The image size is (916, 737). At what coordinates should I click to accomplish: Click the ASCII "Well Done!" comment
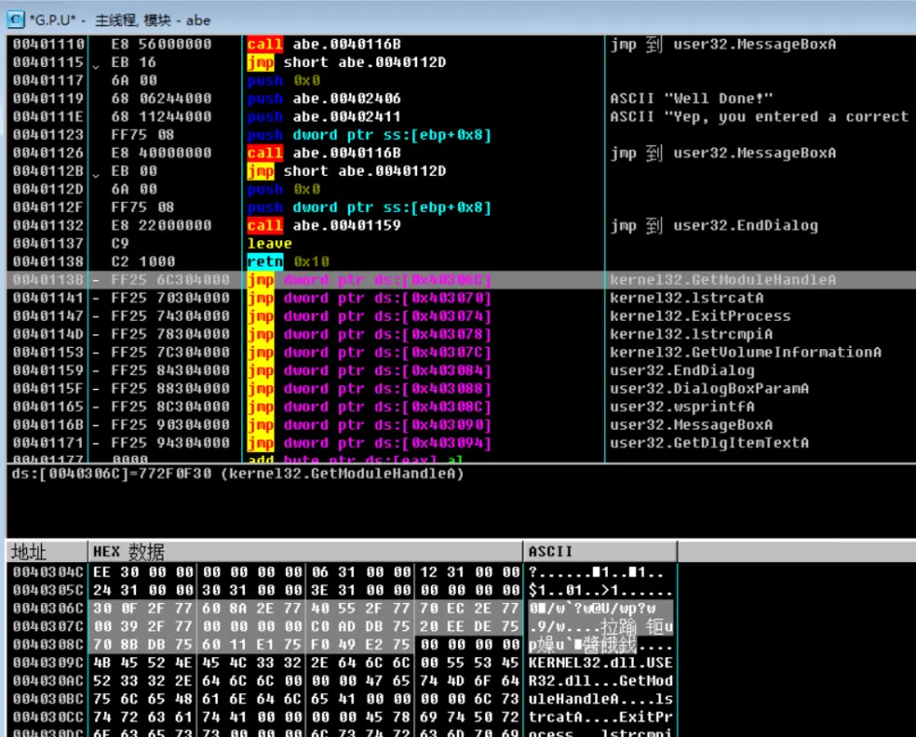pos(691,99)
